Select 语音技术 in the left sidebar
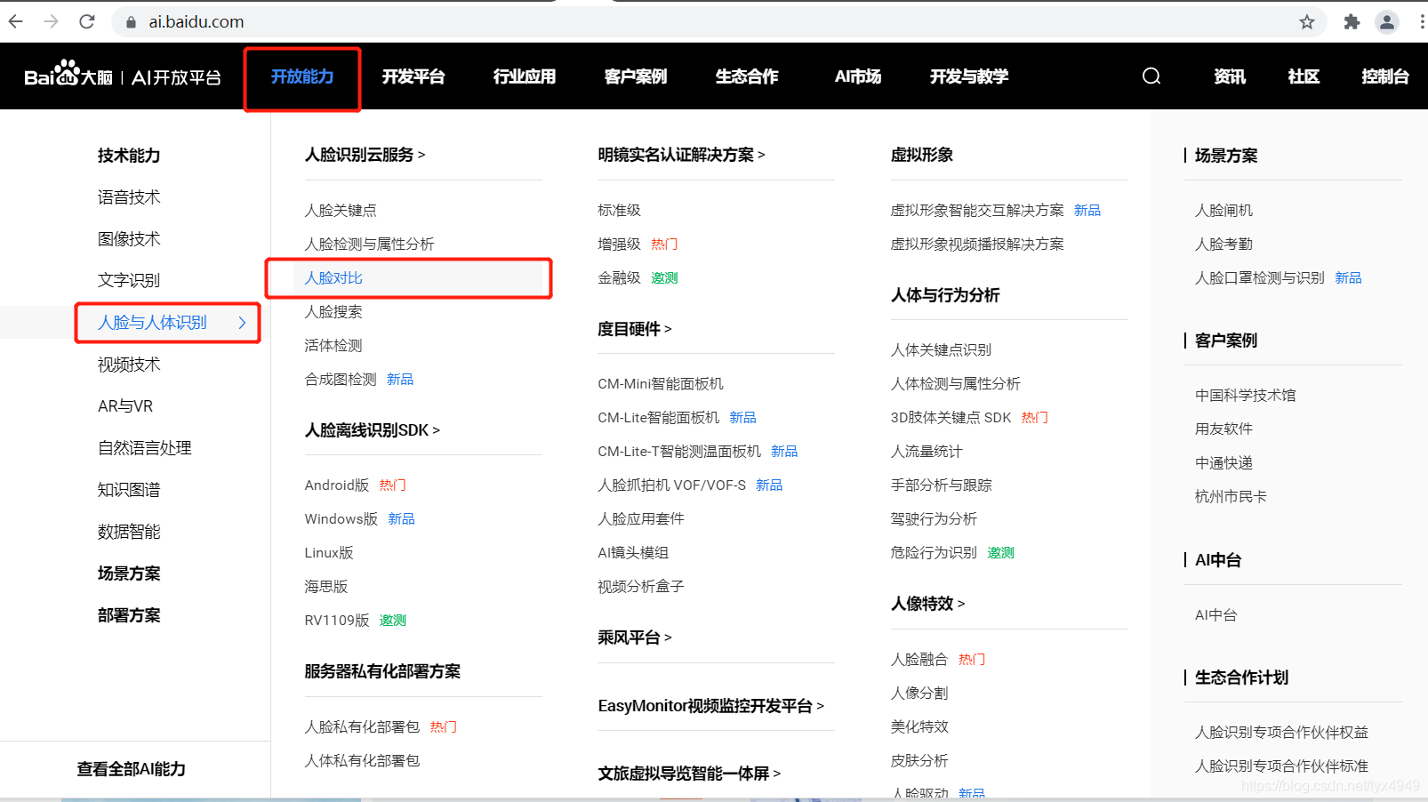The image size is (1428, 802). point(129,197)
